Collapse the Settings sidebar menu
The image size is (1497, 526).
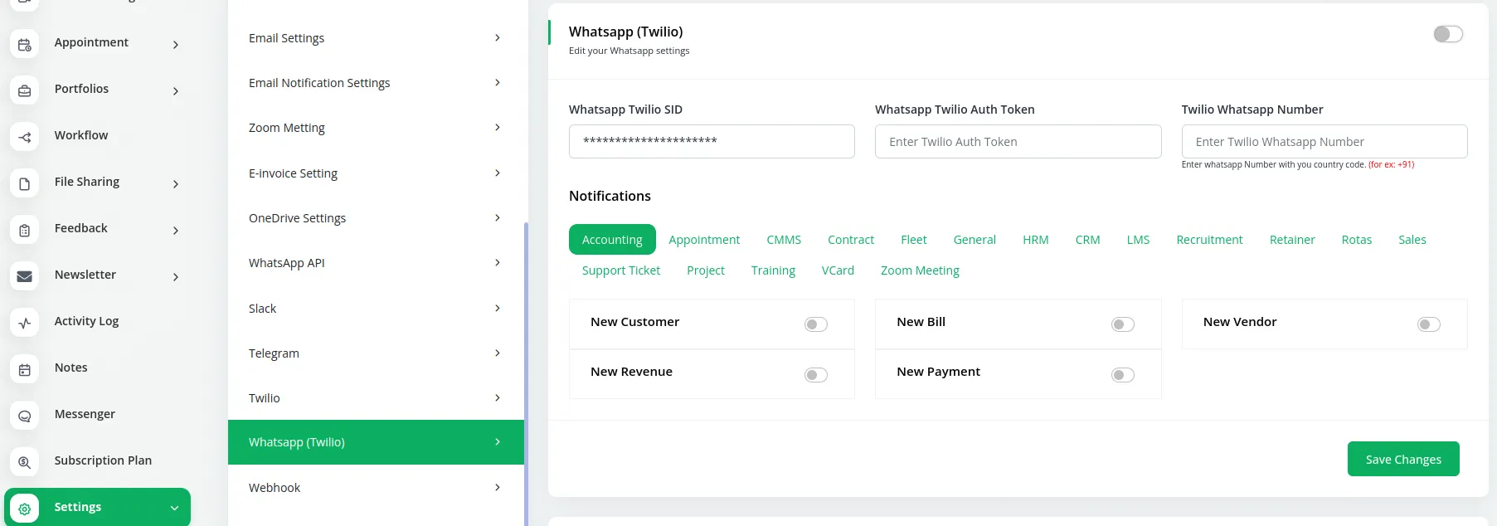(x=174, y=508)
